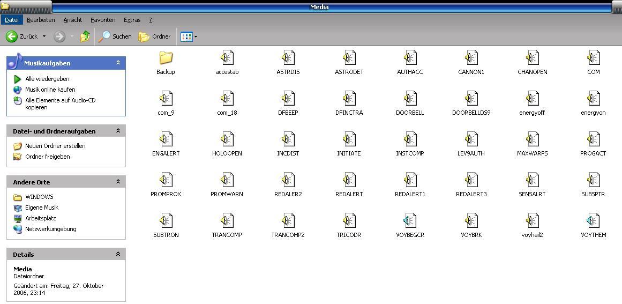This screenshot has height=304, width=622.
Task: Collapse the Andere Orte panel
Action: (x=118, y=181)
